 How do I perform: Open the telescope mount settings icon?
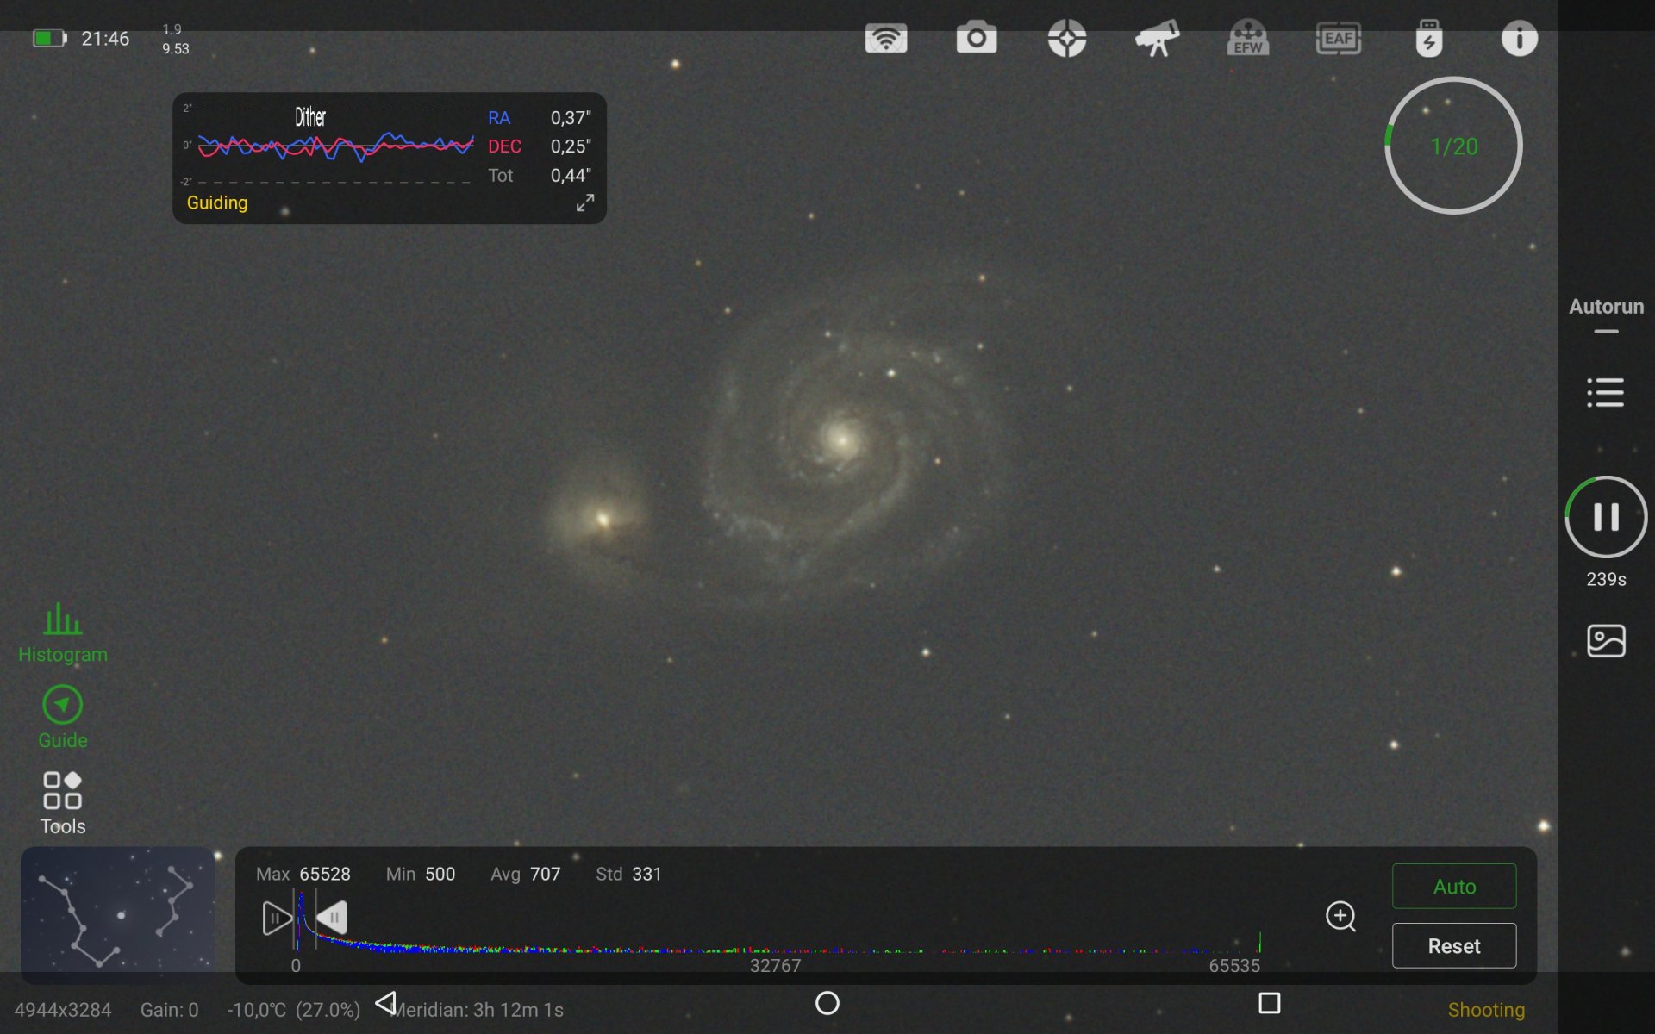point(1158,39)
